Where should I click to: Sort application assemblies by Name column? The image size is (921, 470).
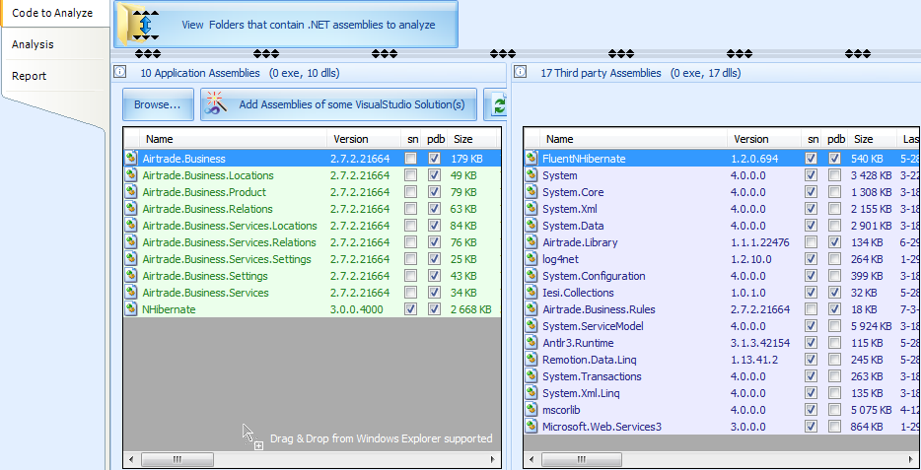[x=233, y=139]
